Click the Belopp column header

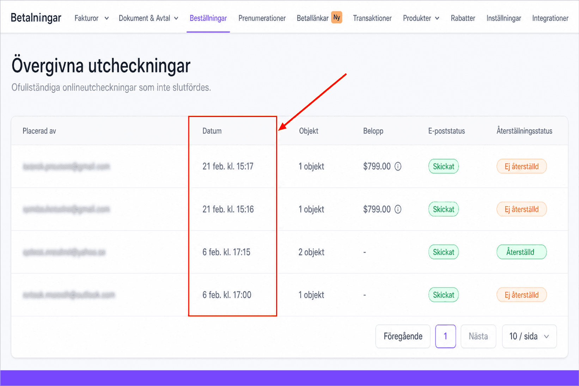point(373,131)
